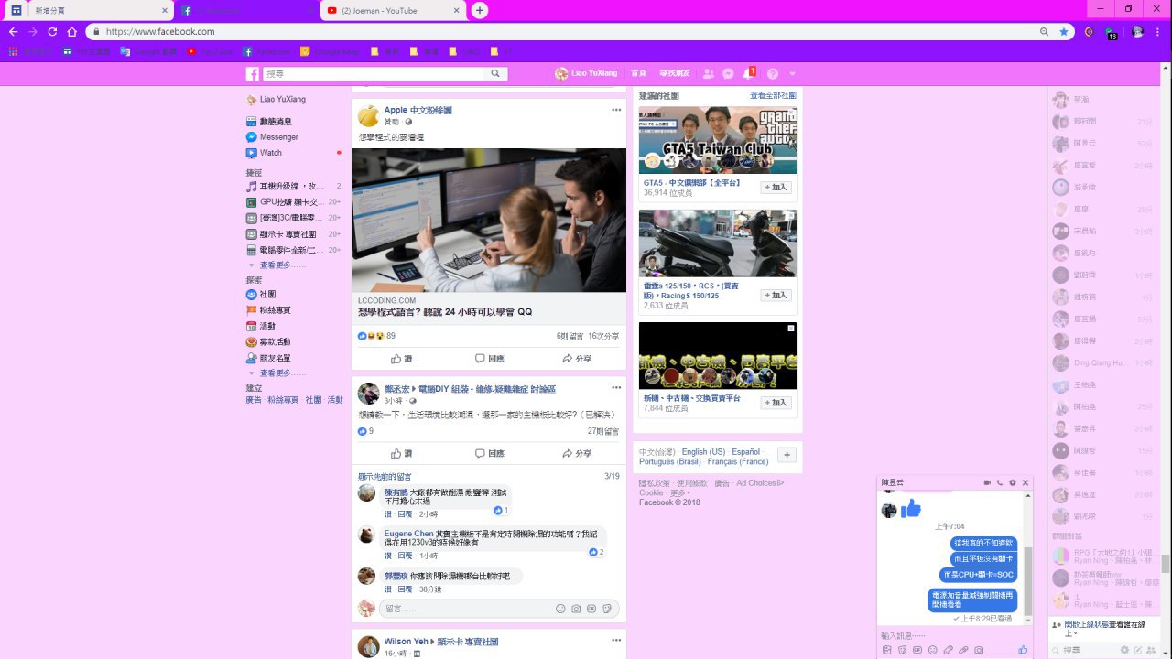Image resolution: width=1172 pixels, height=659 pixels.
Task: Open the header account dropdown arrow
Action: [x=793, y=73]
